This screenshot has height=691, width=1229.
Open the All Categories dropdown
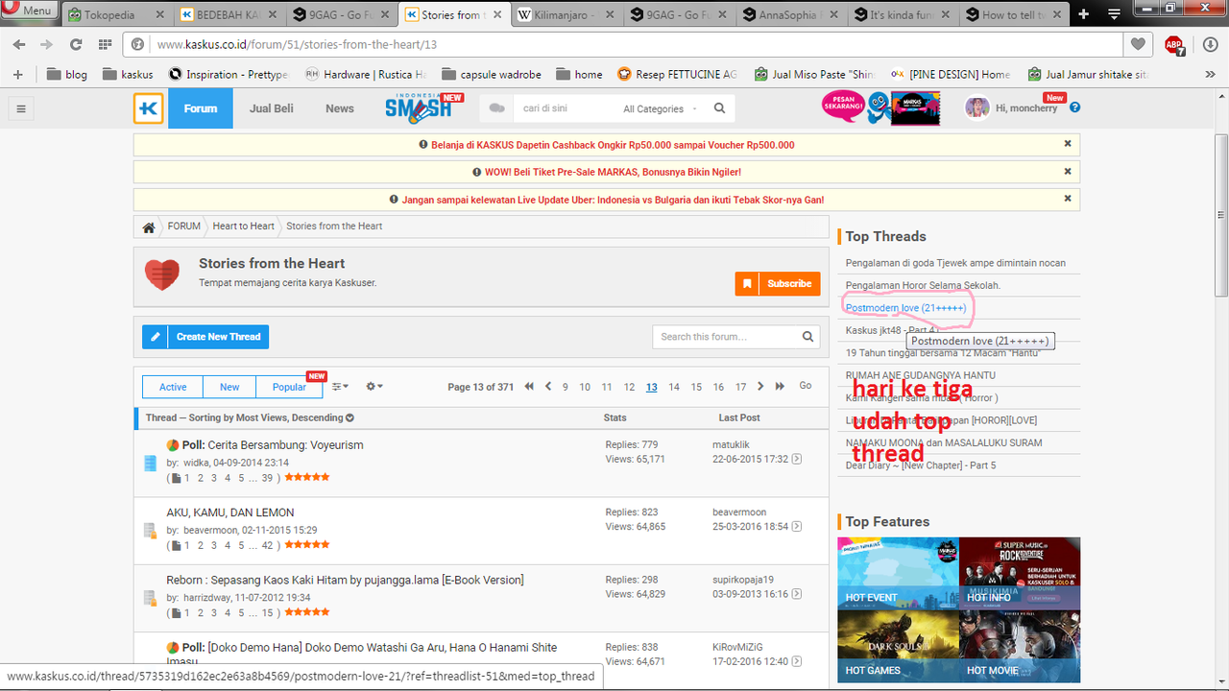click(x=654, y=108)
